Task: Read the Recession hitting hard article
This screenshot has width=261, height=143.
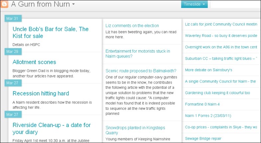Action: coord(41,93)
